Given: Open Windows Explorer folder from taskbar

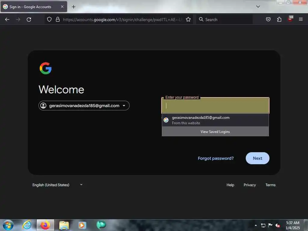Looking at the screenshot, I should click(x=64, y=225).
